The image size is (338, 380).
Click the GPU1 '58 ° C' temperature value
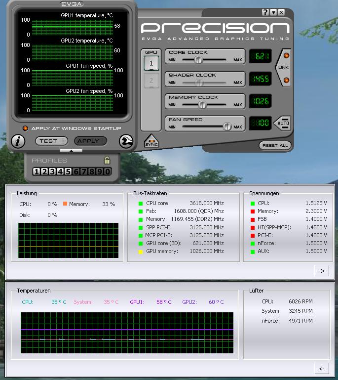pyautogui.click(x=164, y=302)
